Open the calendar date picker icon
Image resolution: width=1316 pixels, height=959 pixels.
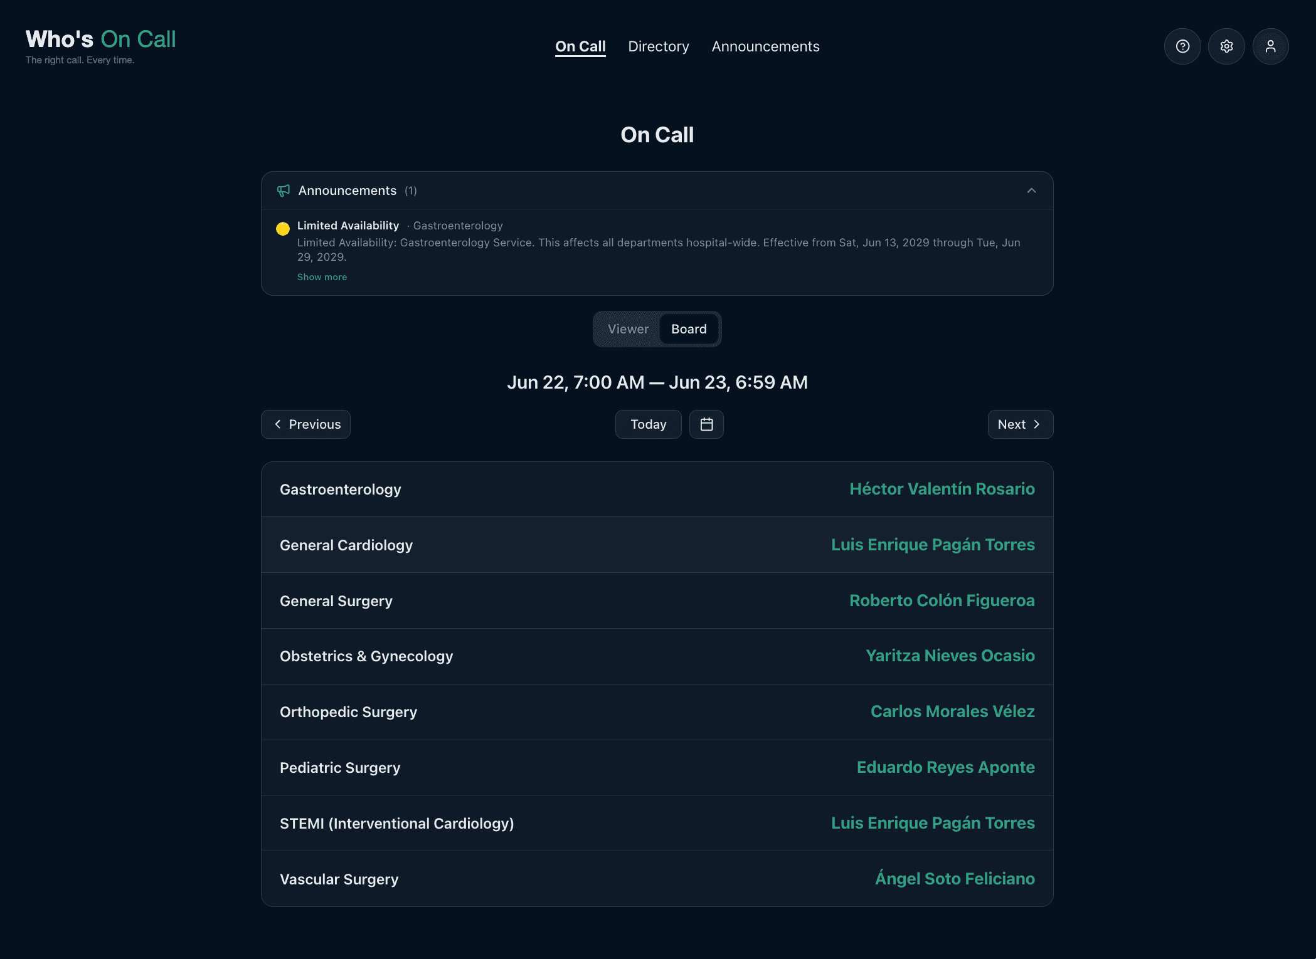706,424
